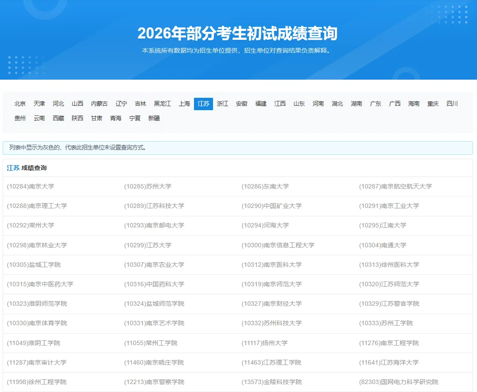Select (10304)南通大学
477x392 pixels.
[x=383, y=245]
